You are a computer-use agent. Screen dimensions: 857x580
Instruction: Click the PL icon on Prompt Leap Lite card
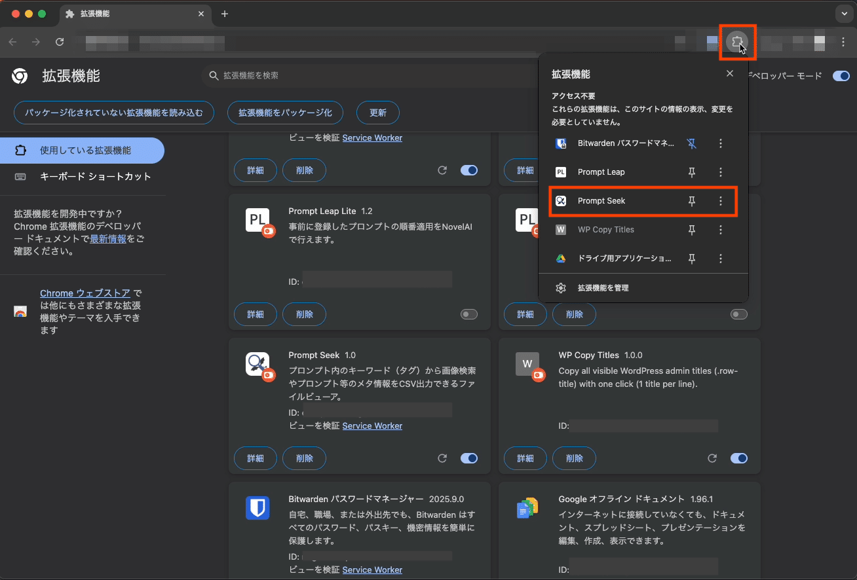coord(258,220)
